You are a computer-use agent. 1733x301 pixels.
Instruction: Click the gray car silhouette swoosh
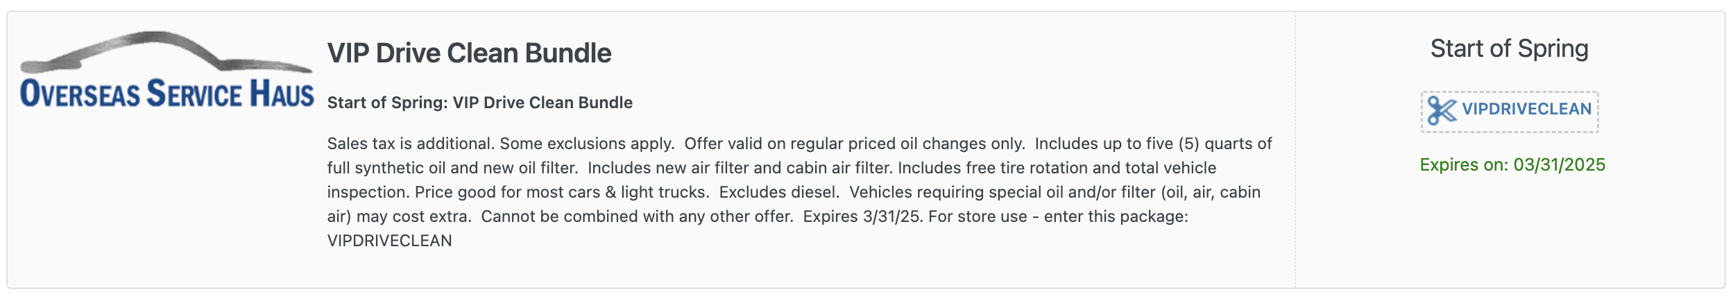(x=167, y=52)
